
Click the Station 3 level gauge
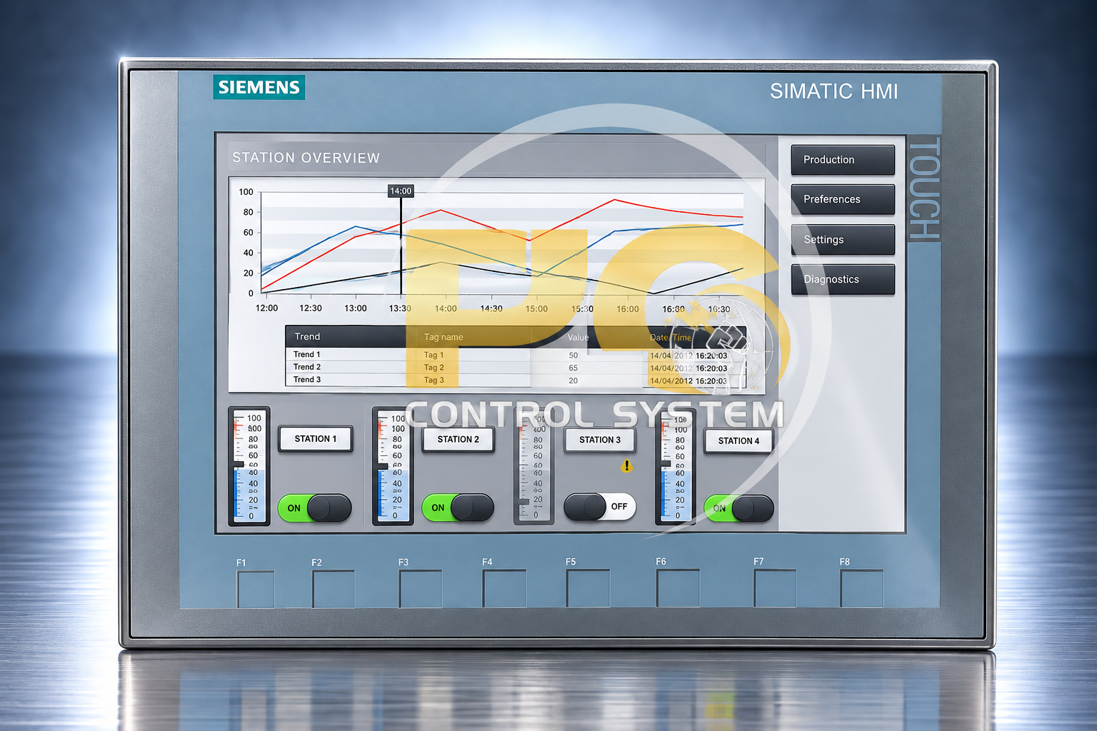534,466
